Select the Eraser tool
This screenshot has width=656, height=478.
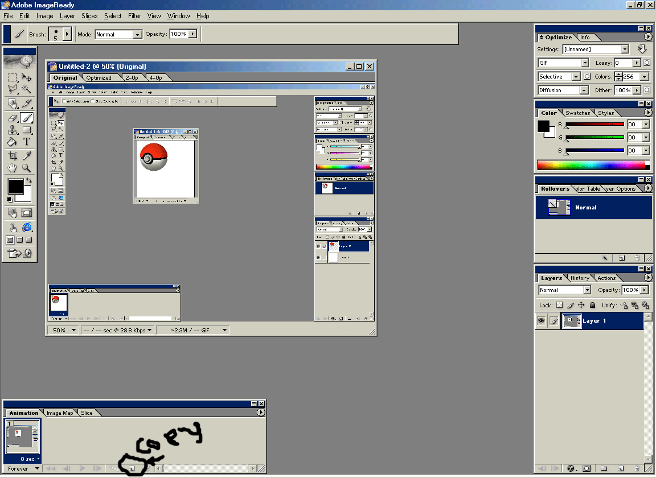[x=13, y=118]
